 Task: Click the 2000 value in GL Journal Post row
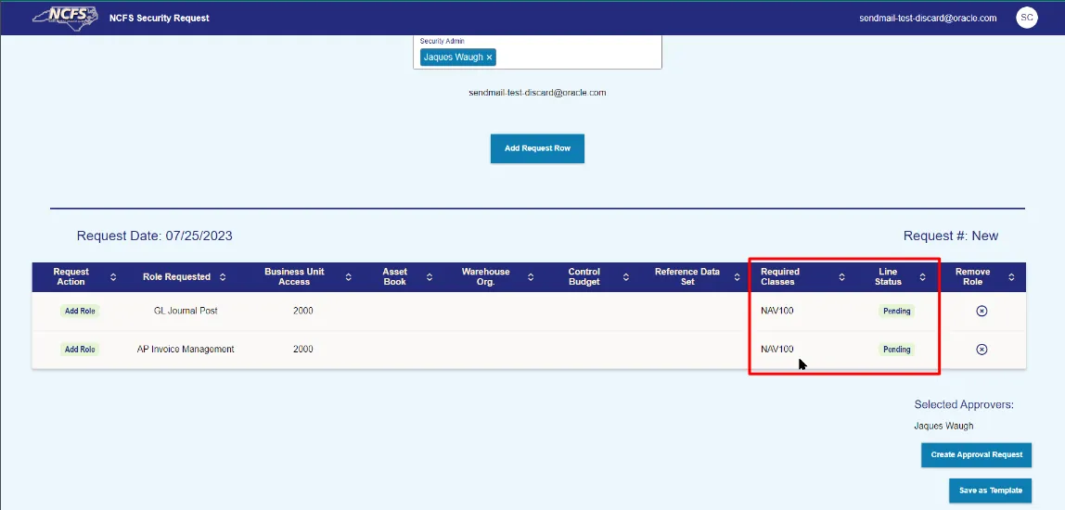tap(303, 311)
